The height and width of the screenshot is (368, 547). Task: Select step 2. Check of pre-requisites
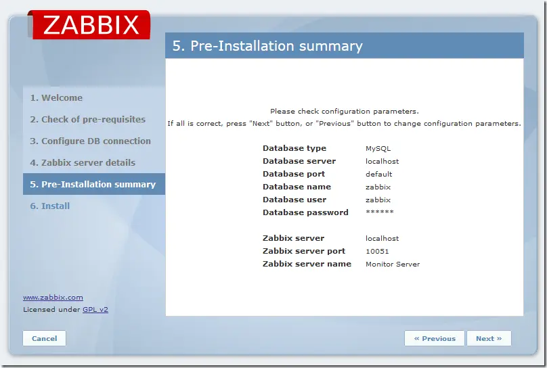coord(87,119)
